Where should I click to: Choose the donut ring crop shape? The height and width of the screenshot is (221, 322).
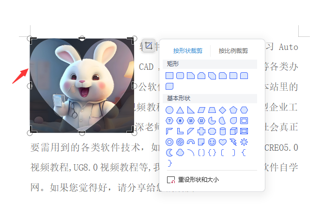tap(169, 142)
